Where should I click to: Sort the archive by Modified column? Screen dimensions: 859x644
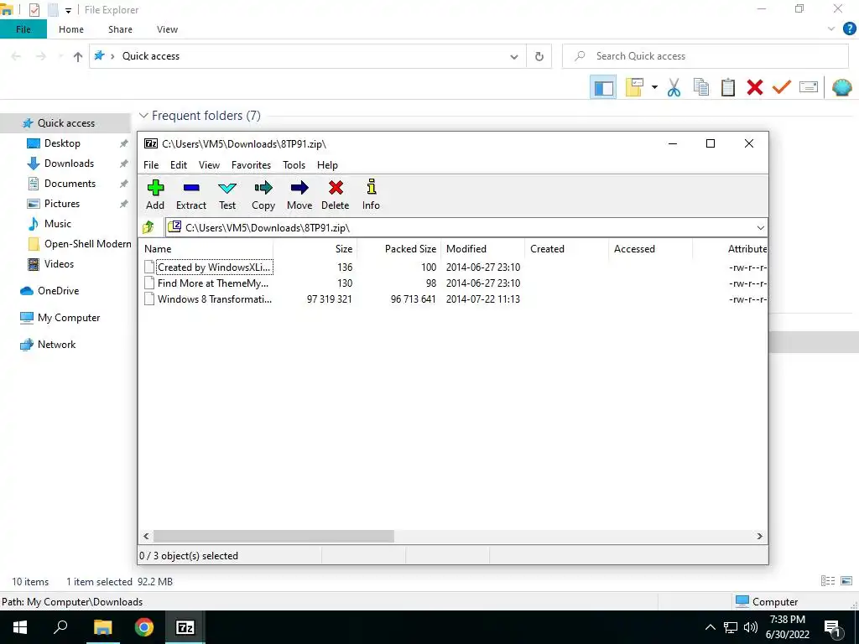tap(482, 248)
